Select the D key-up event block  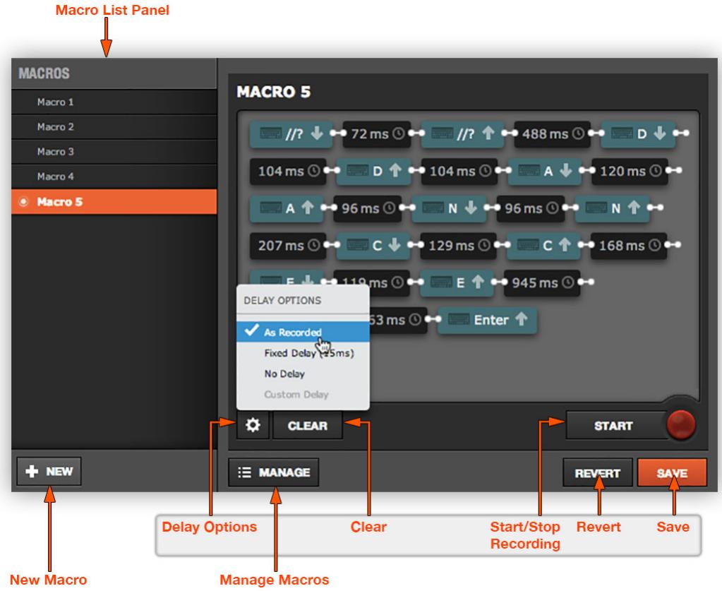click(x=373, y=172)
